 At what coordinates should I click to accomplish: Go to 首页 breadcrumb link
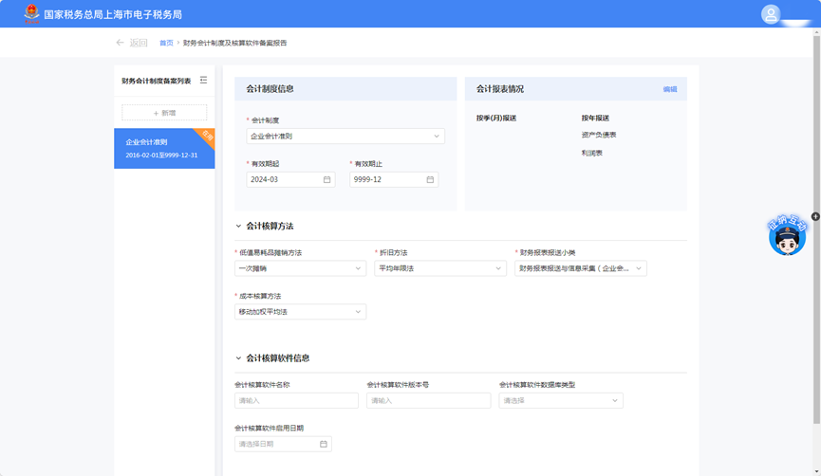(x=166, y=43)
